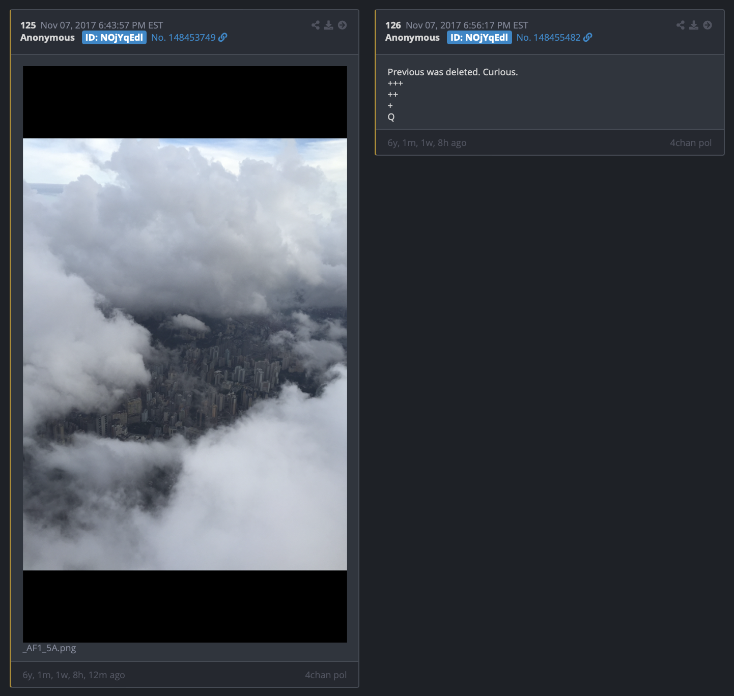Select file name _AF1_5A.png
Screen dimensions: 734x696
[x=49, y=648]
